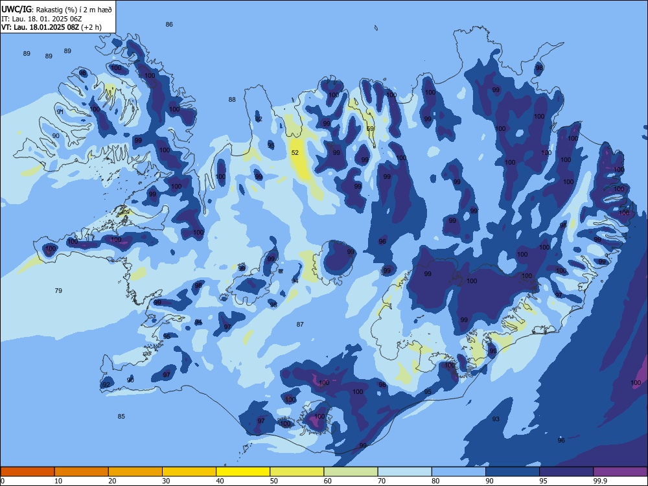Image resolution: width=648 pixels, height=486 pixels.
Task: Click the '86' humidity value near the top
Action: click(169, 24)
